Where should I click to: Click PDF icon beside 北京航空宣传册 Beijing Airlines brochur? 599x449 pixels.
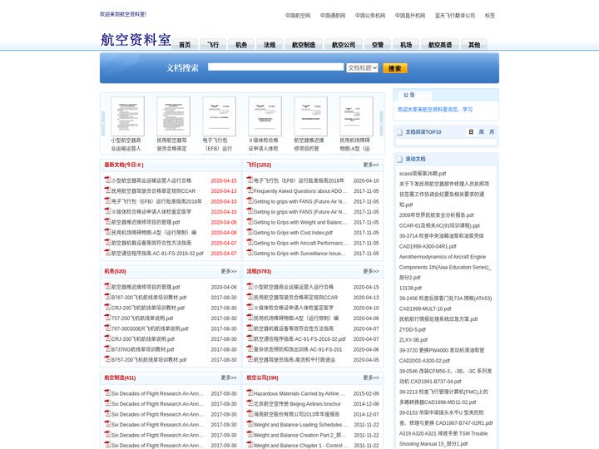click(x=250, y=403)
